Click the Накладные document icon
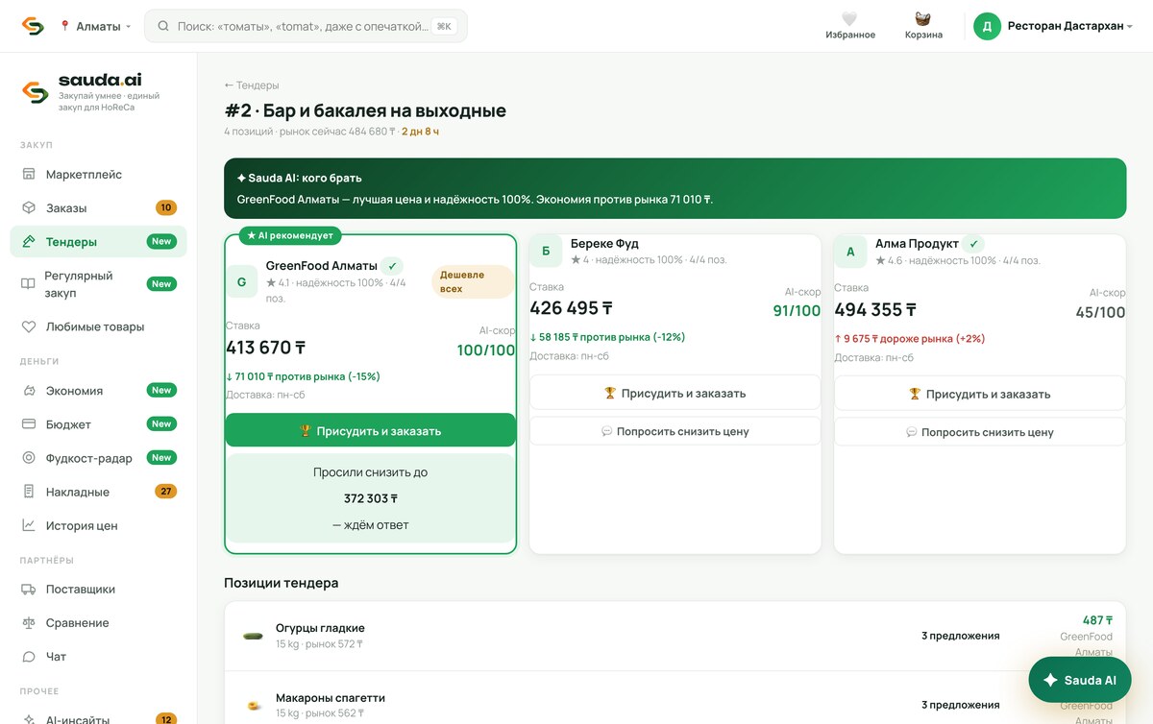 [29, 492]
